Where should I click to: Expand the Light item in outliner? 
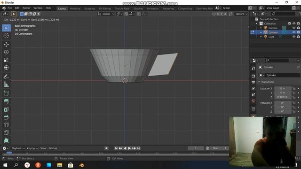[x=261, y=37]
